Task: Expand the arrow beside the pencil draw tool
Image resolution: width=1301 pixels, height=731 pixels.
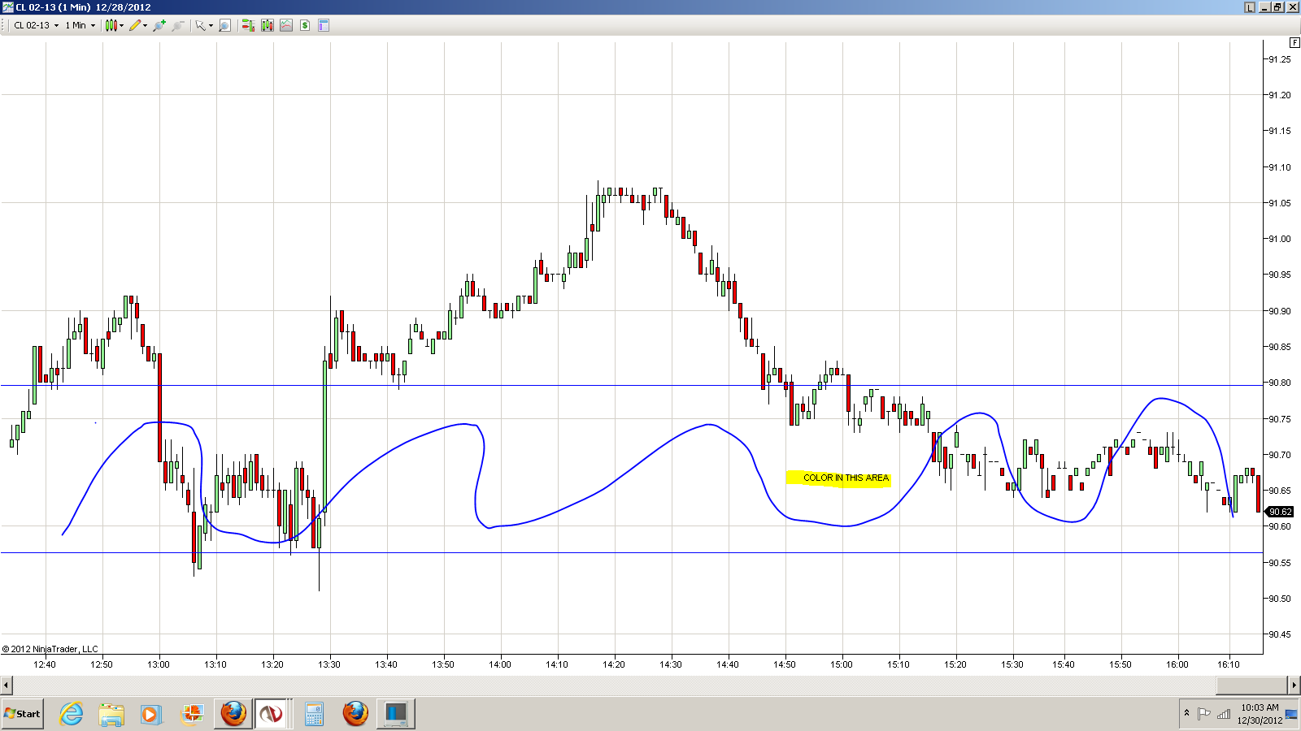Action: point(146,25)
